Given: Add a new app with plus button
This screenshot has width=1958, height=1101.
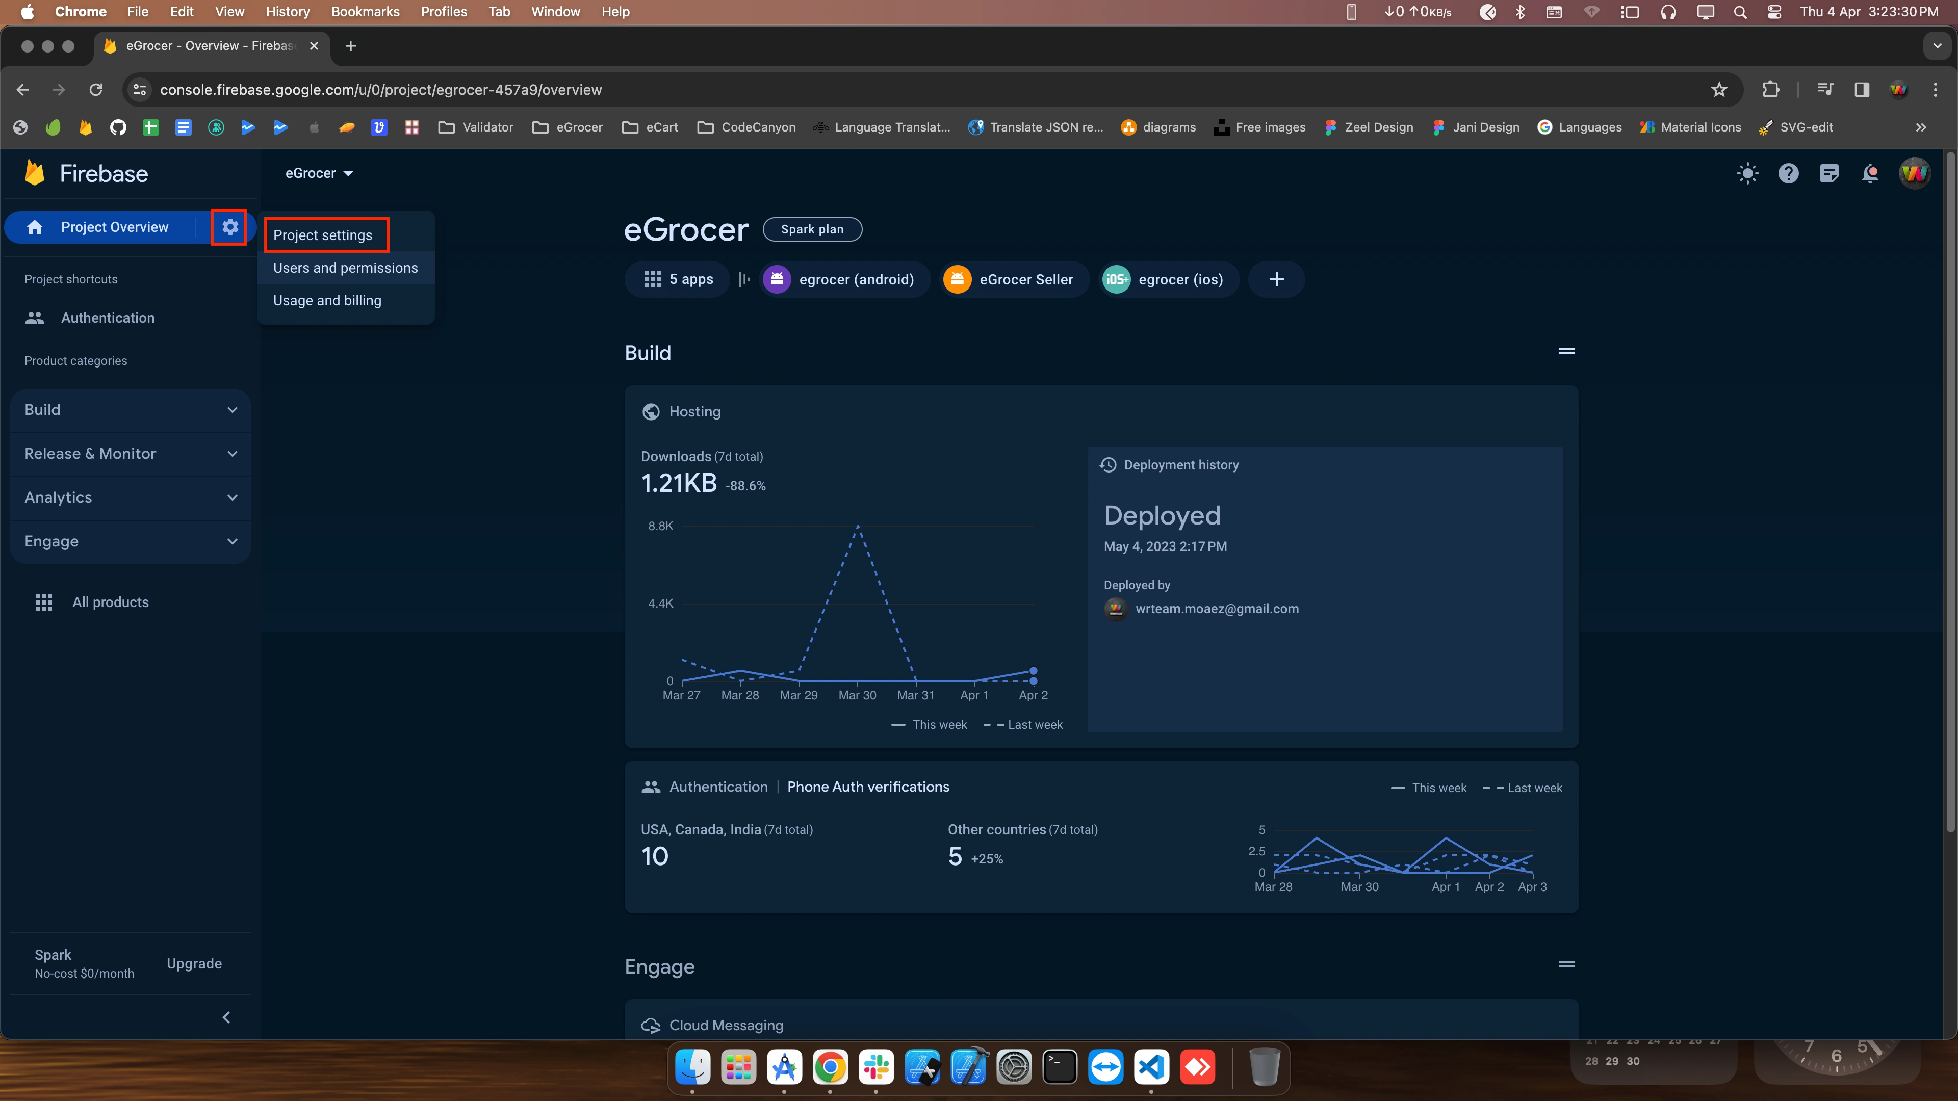Looking at the screenshot, I should [1276, 280].
